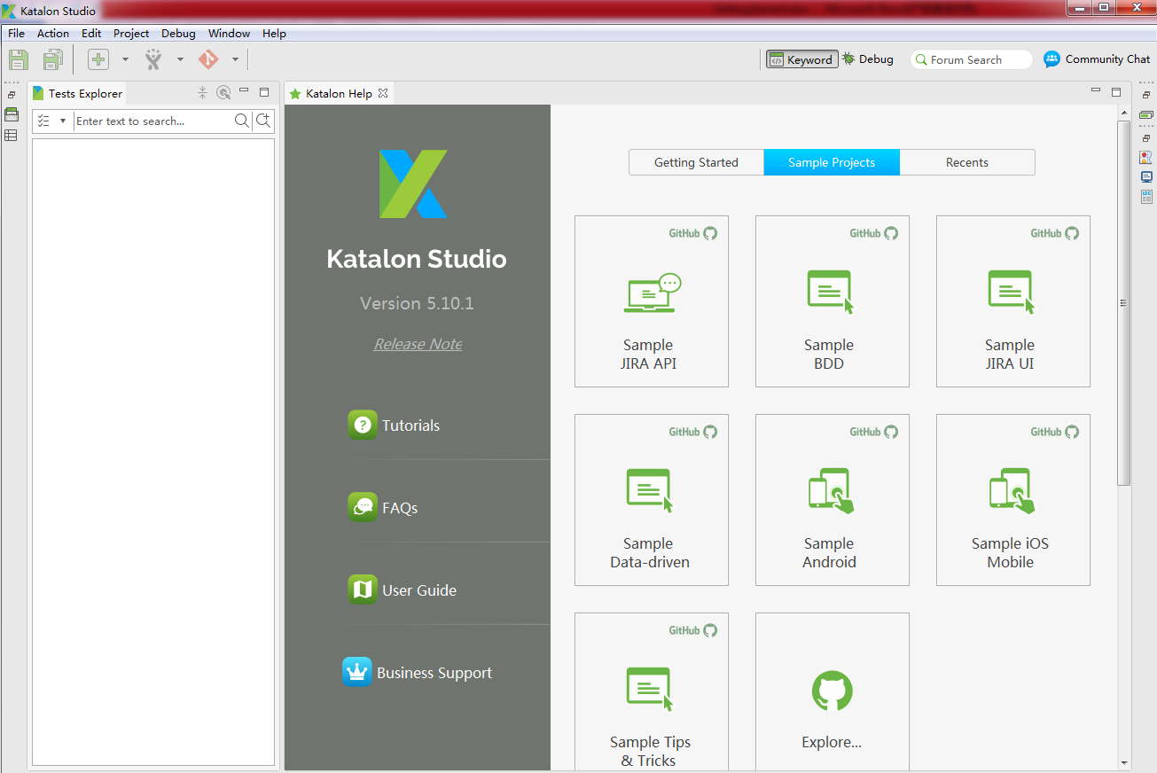Open the Project menu
The image size is (1157, 773).
(x=131, y=33)
